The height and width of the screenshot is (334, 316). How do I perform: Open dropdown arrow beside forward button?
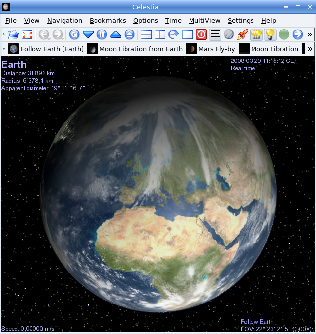pos(63,39)
